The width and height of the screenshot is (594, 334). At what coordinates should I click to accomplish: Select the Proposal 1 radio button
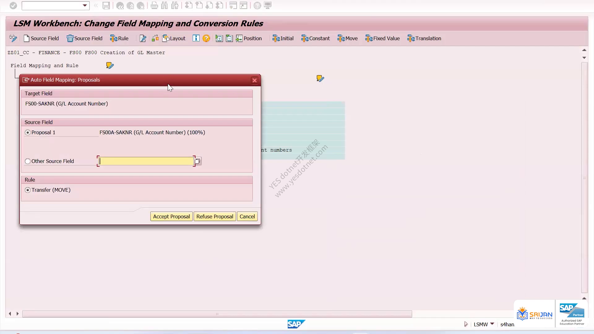28,132
